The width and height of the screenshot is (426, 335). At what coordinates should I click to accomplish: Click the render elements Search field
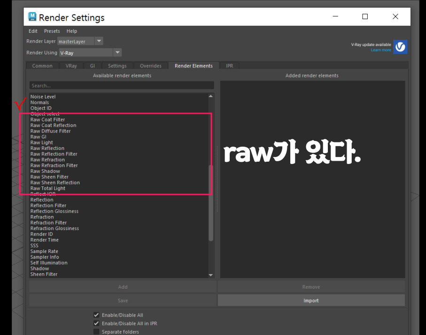[x=122, y=86]
